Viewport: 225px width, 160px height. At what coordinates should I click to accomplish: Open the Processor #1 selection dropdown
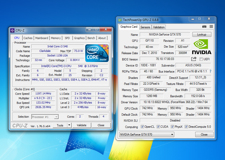tap(45, 117)
